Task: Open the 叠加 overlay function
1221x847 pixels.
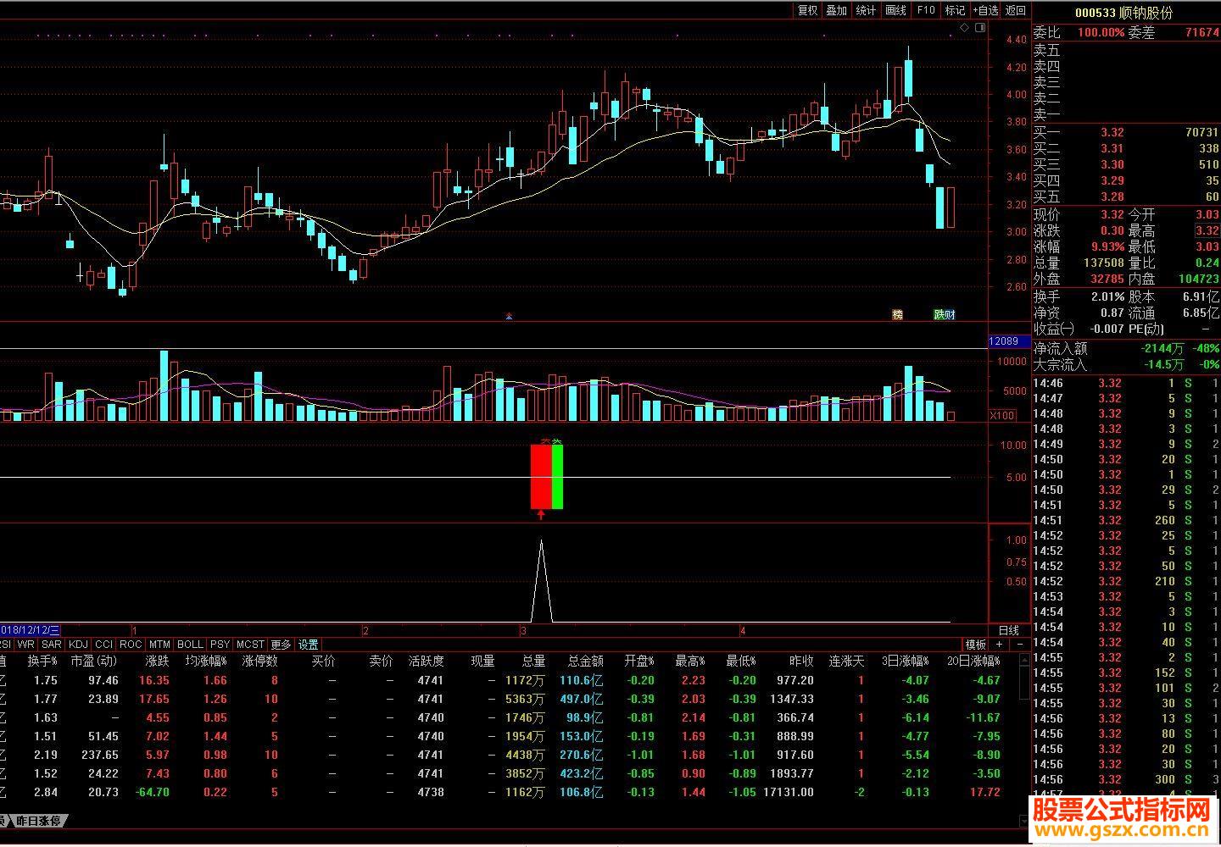Action: coord(837,10)
